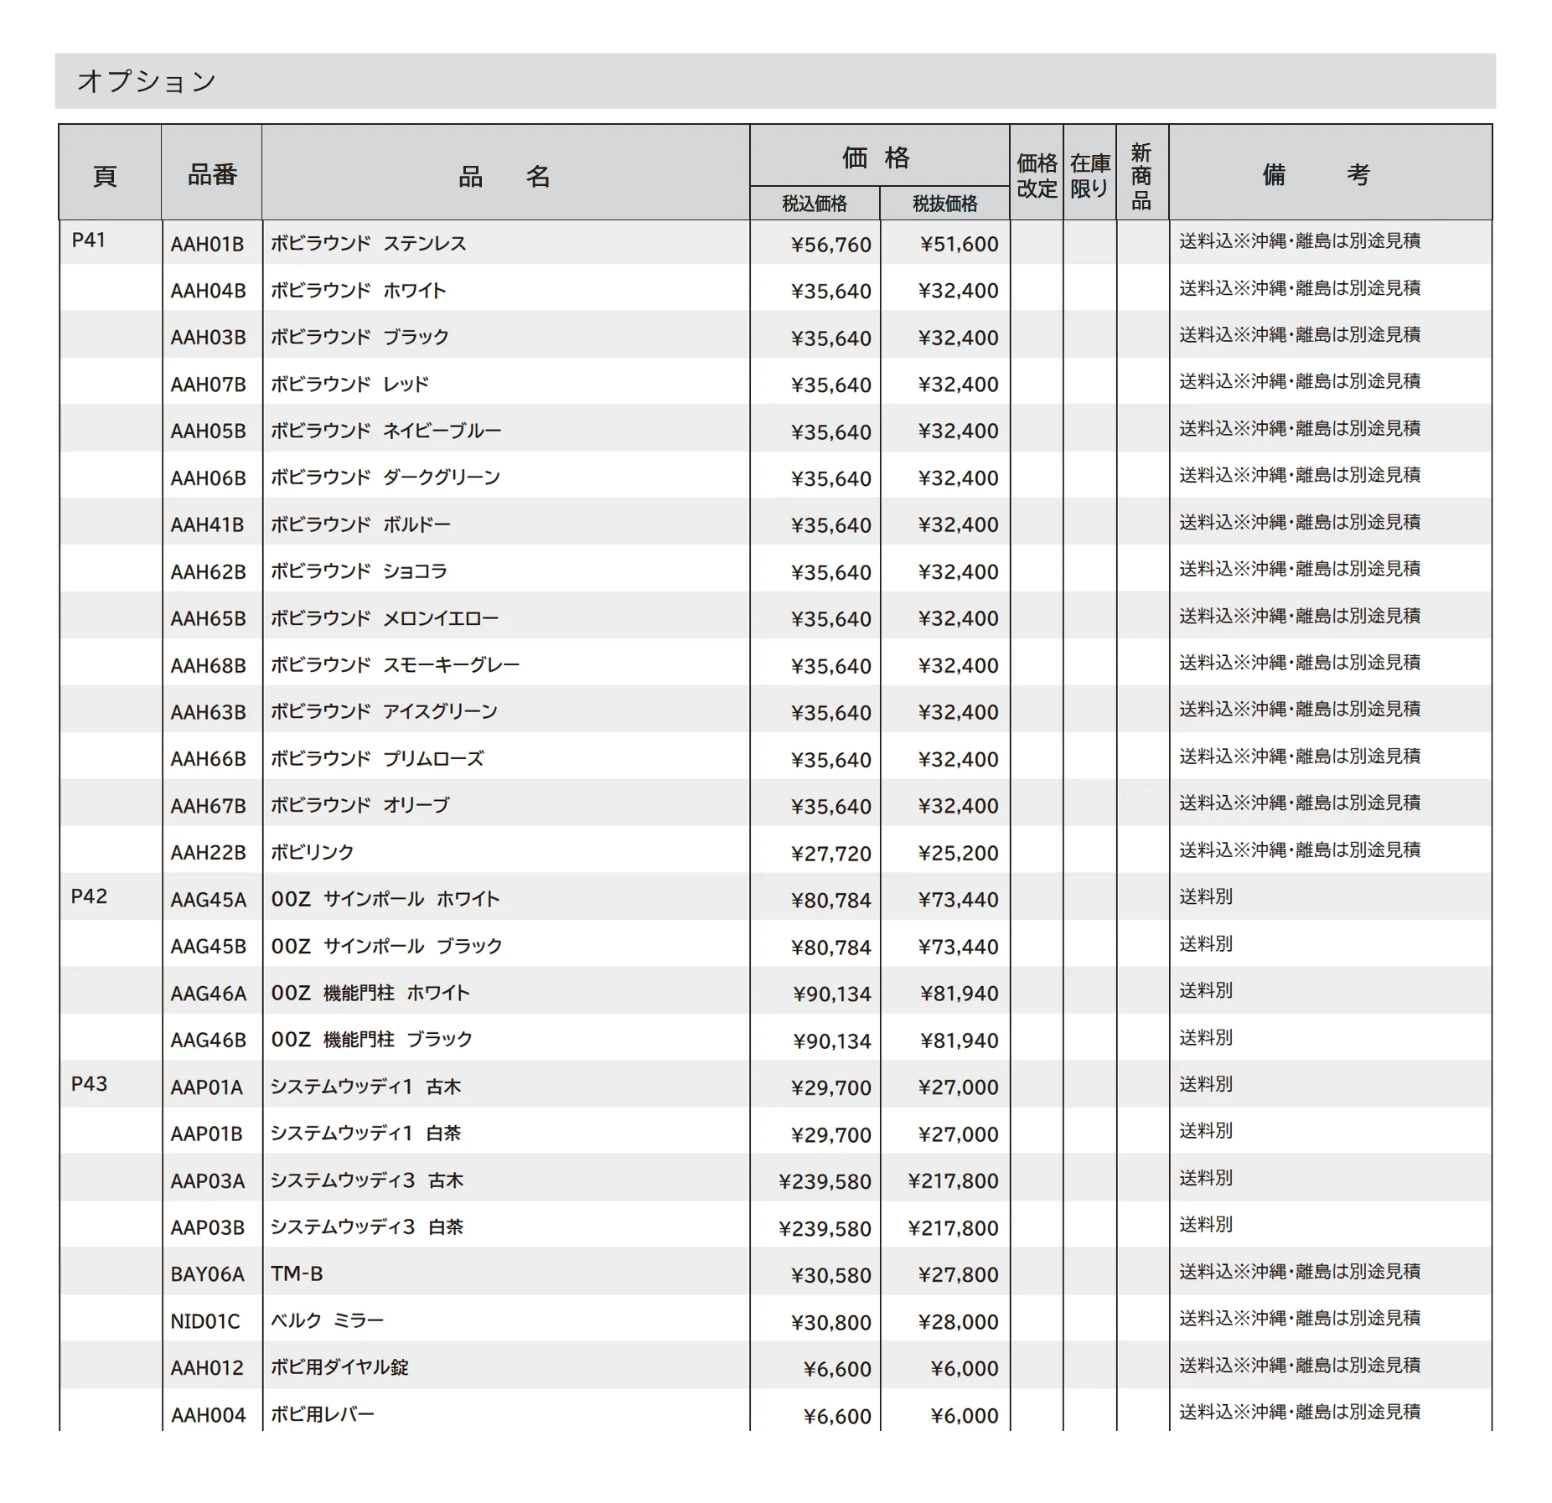Click the 新商品 column header
The height and width of the screenshot is (1503, 1552).
coord(1142,174)
